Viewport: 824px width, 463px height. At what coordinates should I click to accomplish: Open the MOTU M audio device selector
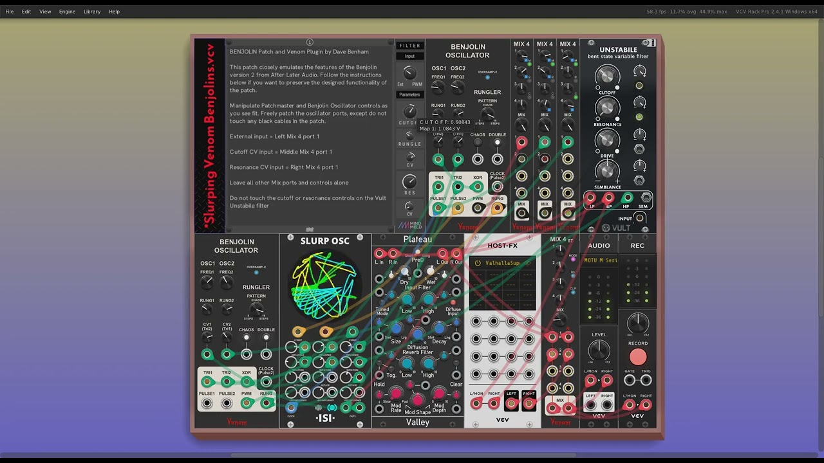point(600,260)
